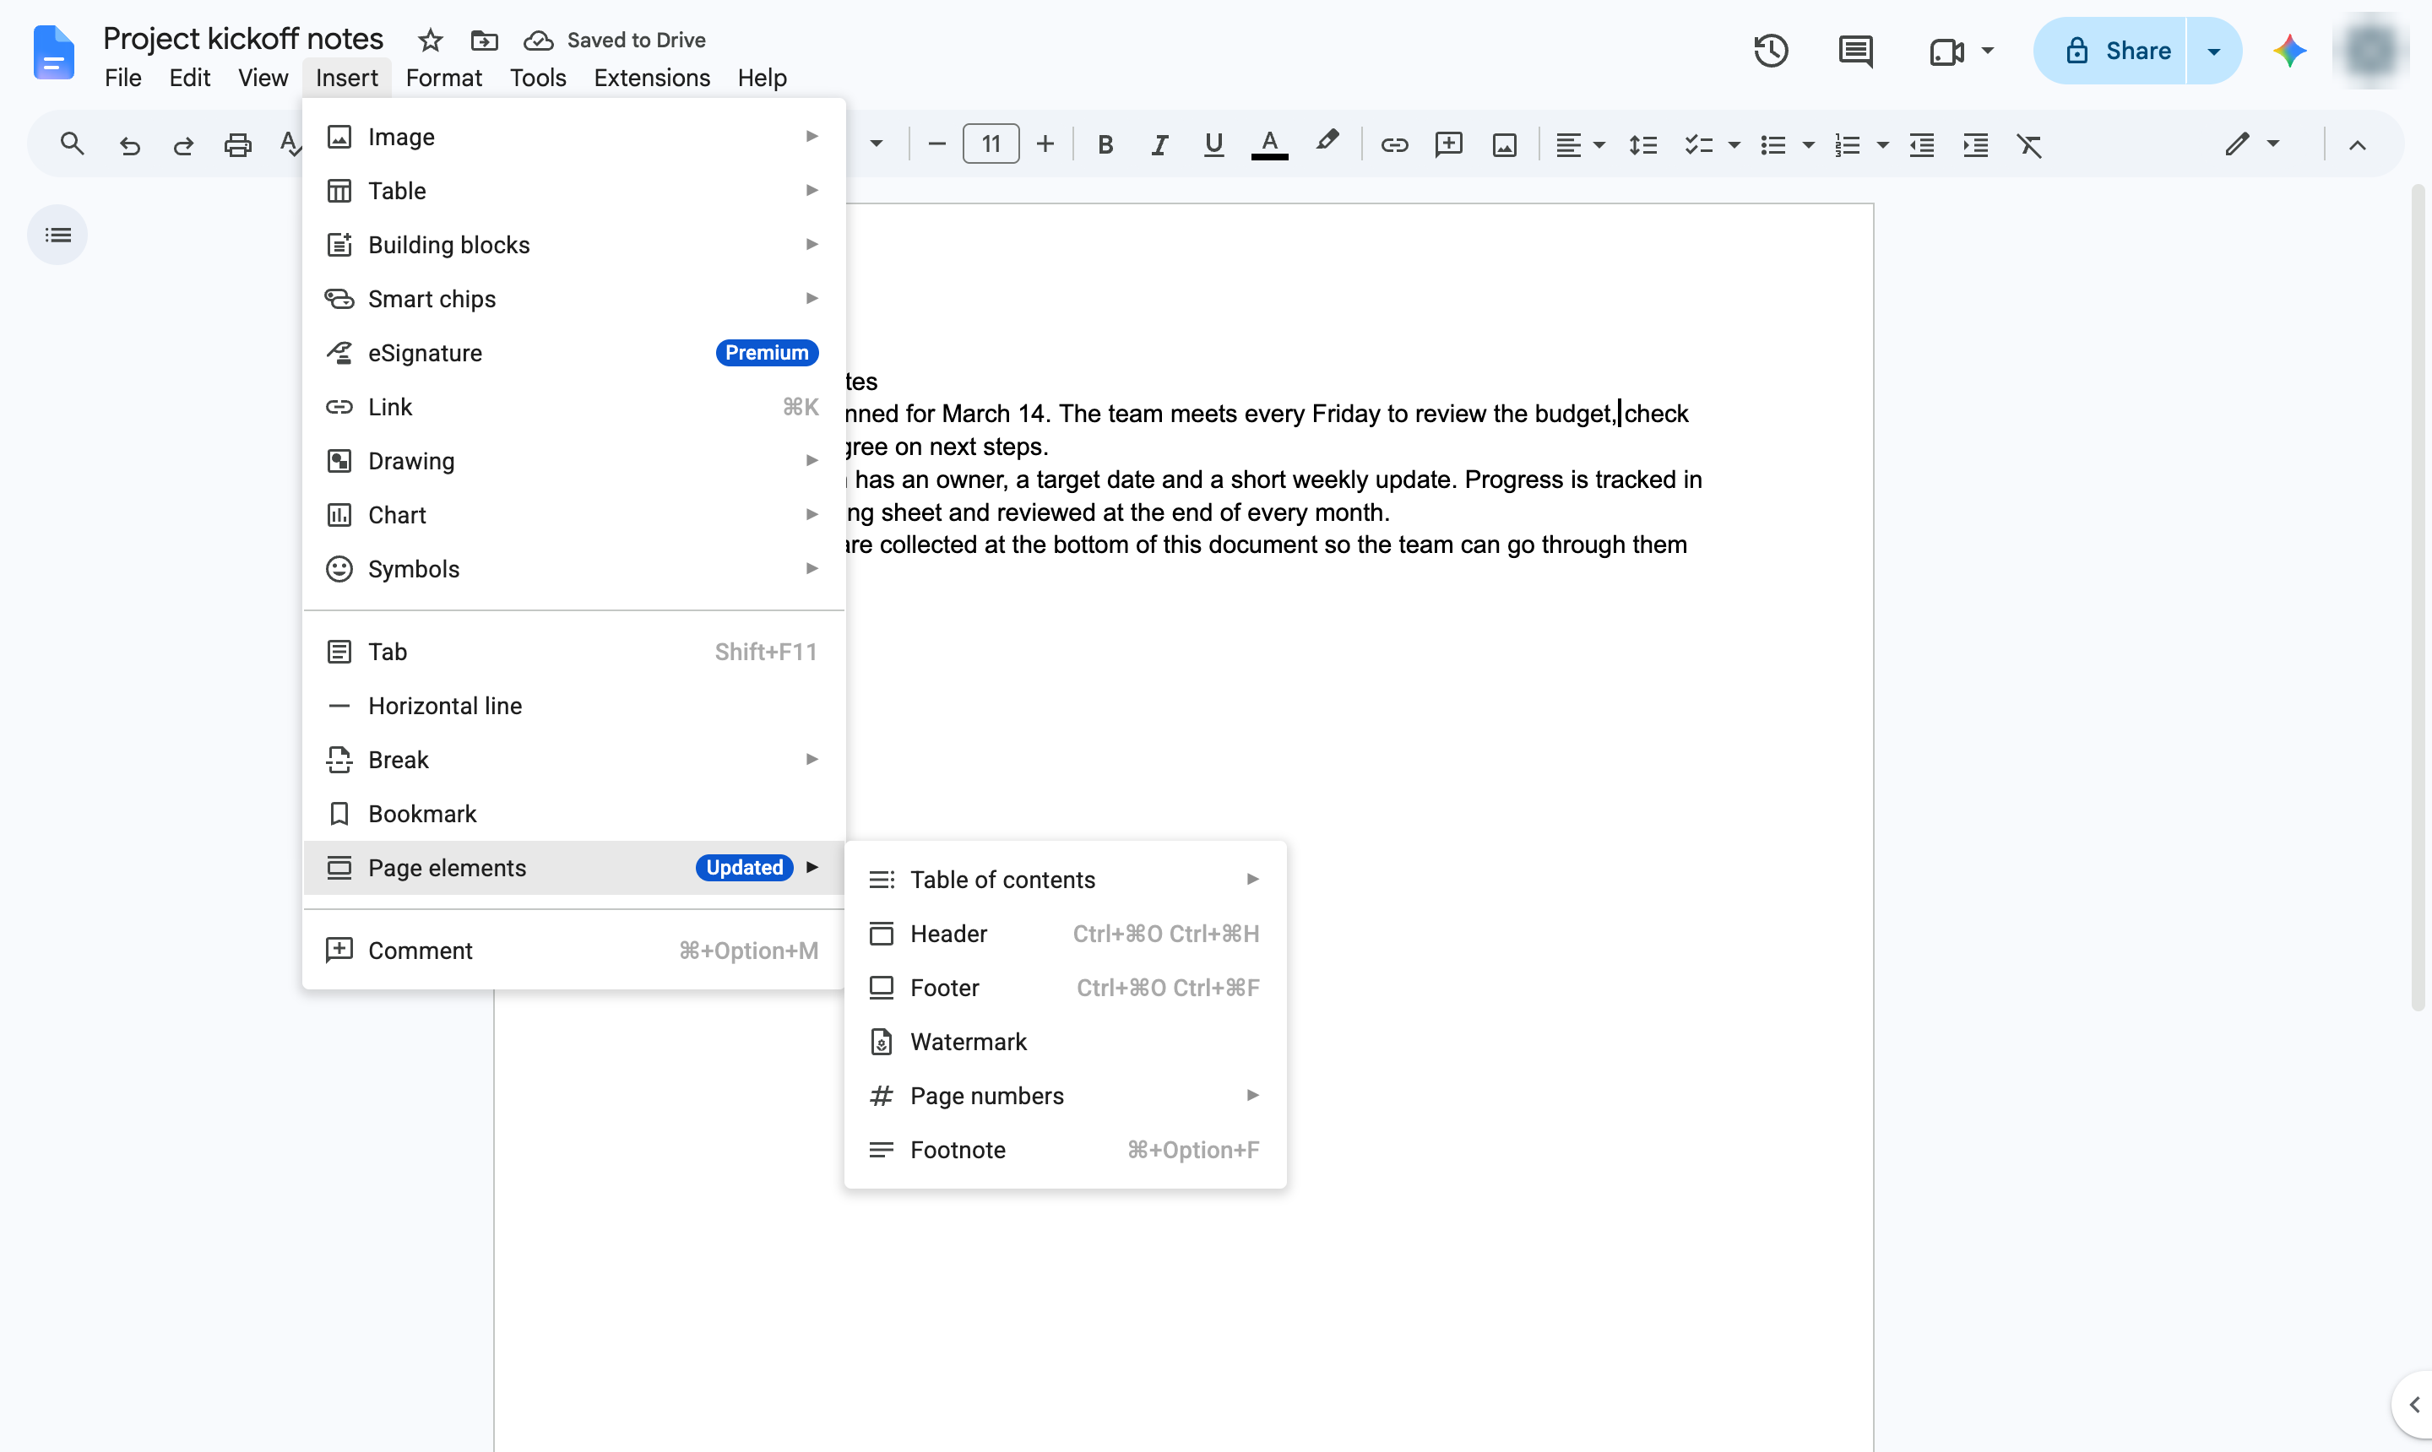This screenshot has width=2432, height=1452.
Task: Click the search magnifier in toolbar
Action: (72, 145)
